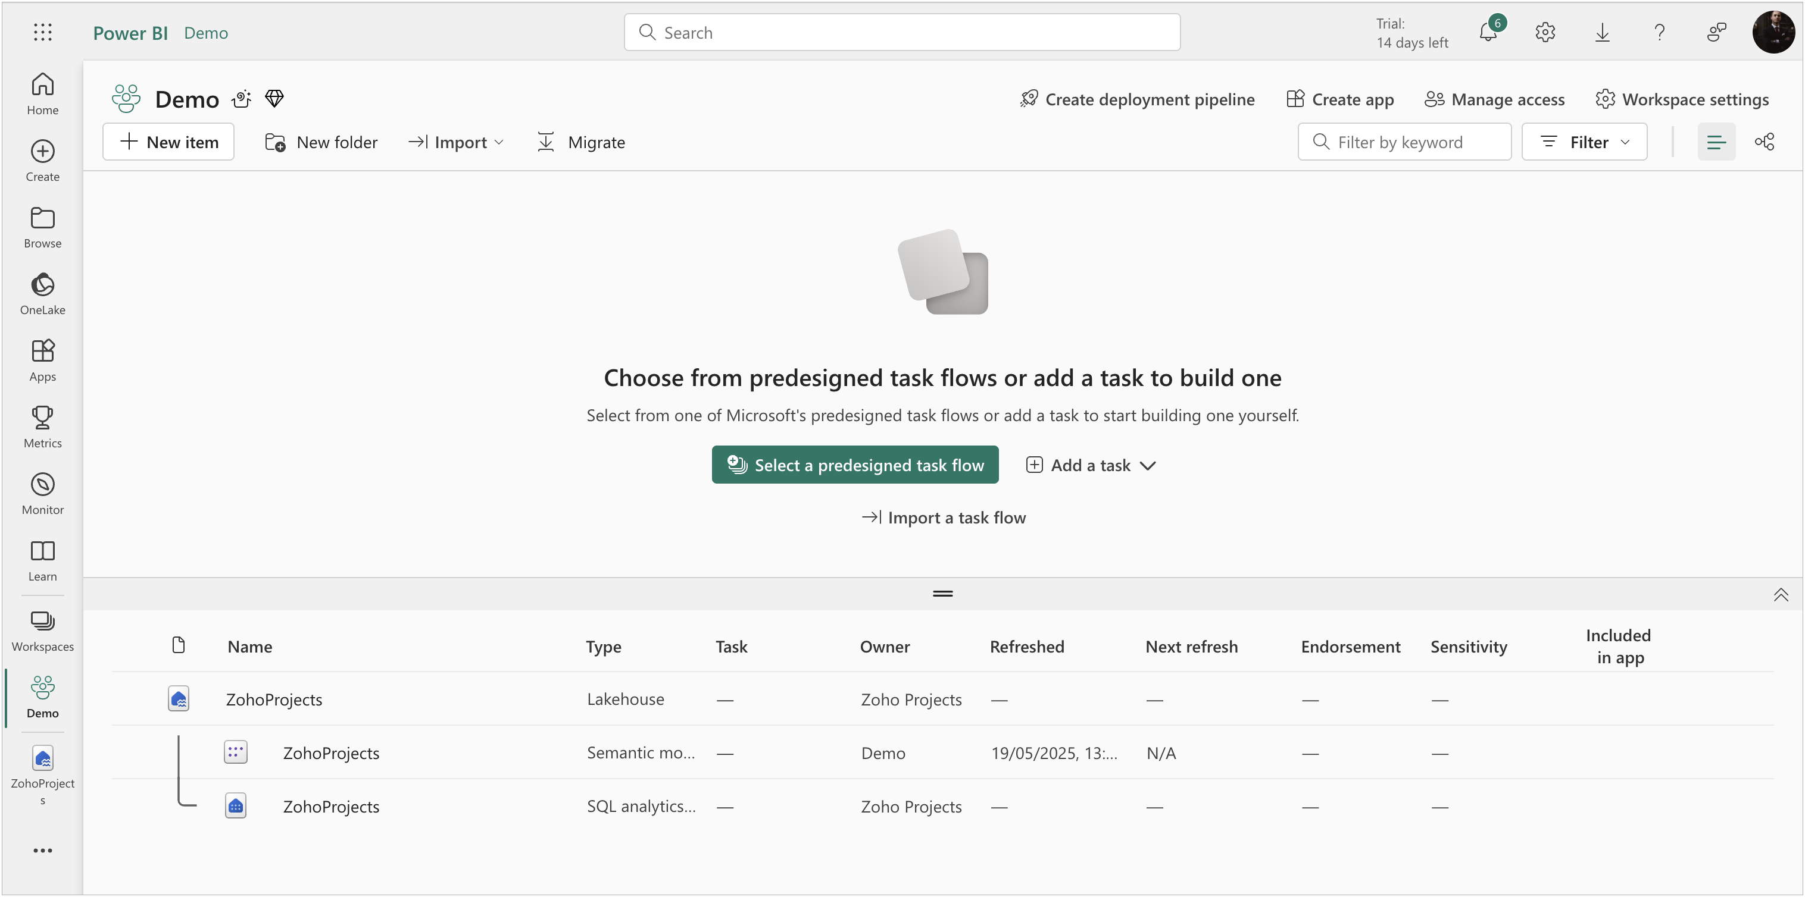Grab the task flow pane resize handle
1805x897 pixels.
[942, 594]
